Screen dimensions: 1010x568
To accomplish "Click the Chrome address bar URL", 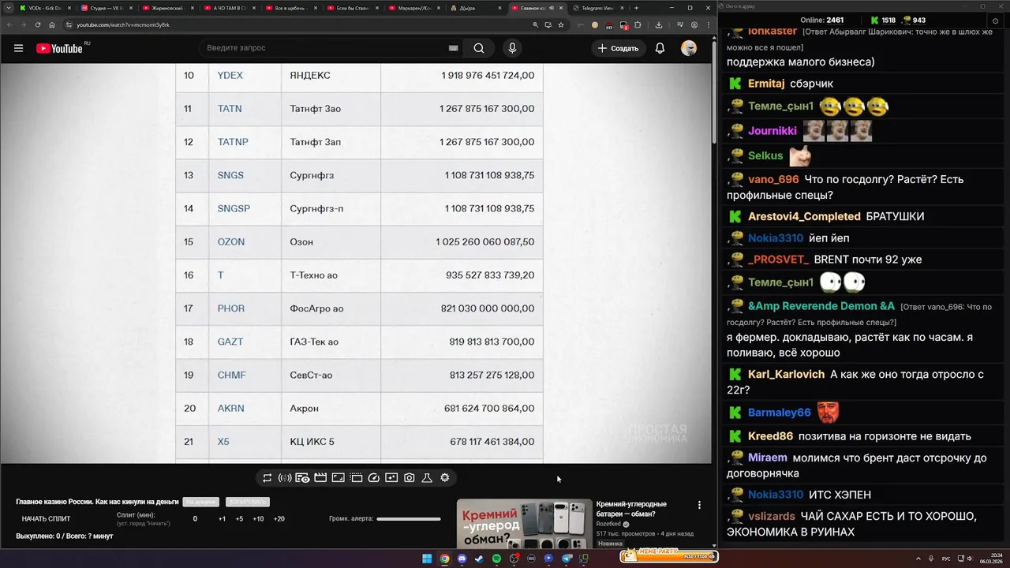I will pos(123,24).
